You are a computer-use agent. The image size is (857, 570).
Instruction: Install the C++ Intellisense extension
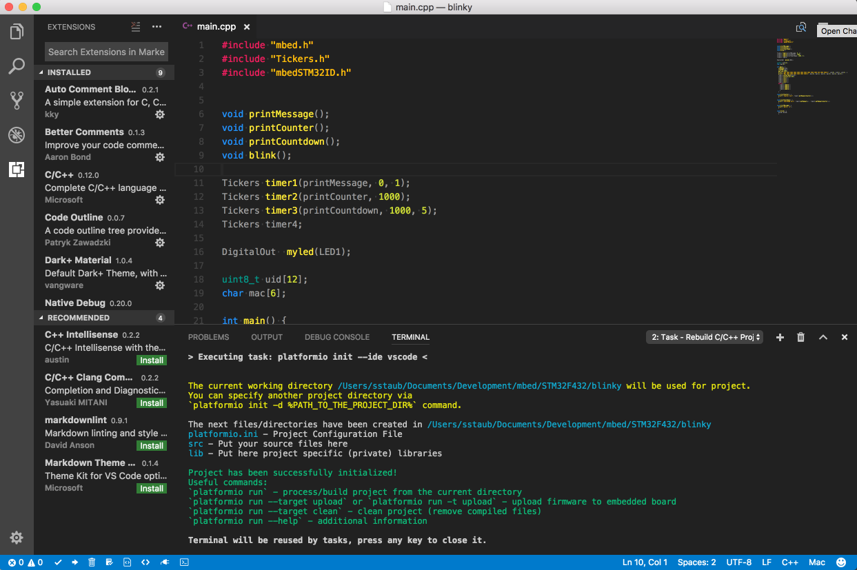coord(152,360)
